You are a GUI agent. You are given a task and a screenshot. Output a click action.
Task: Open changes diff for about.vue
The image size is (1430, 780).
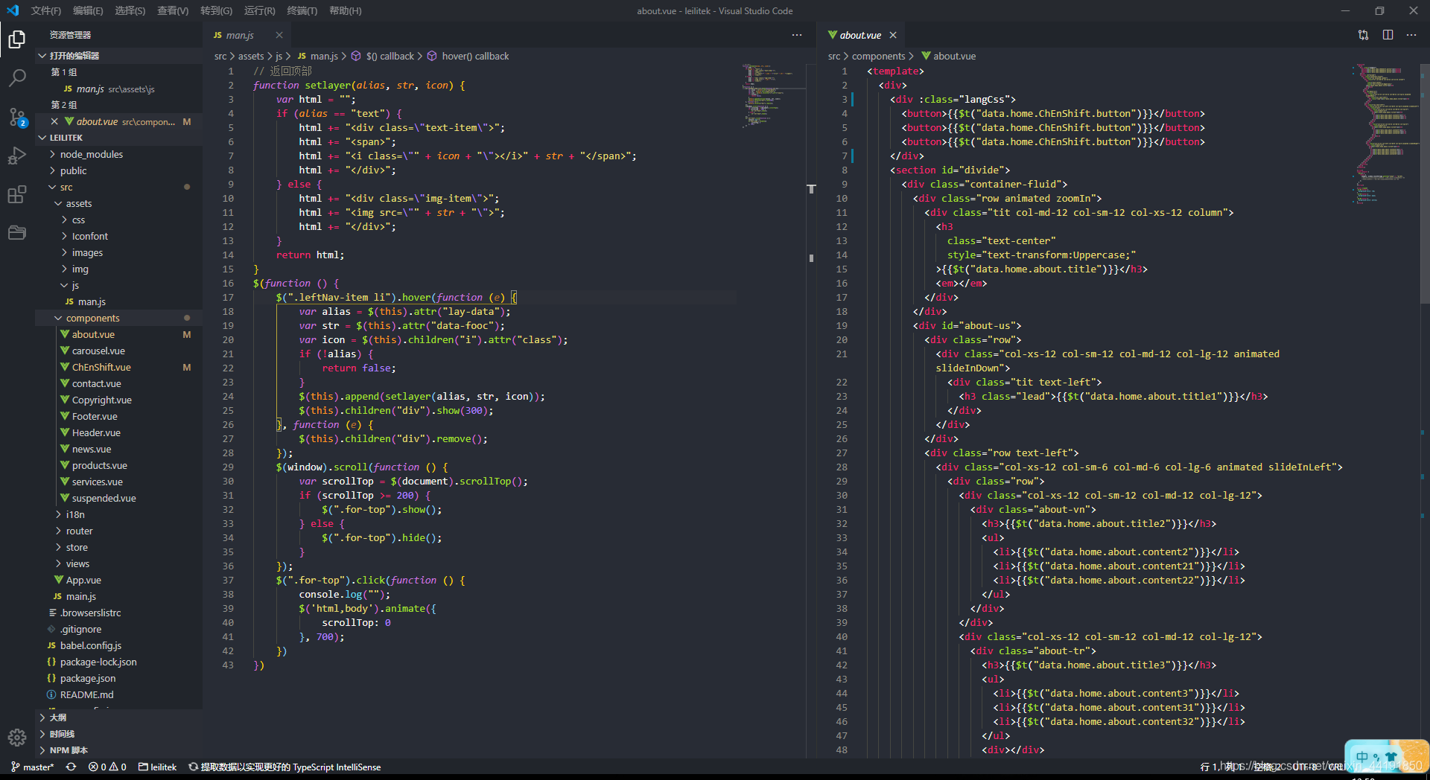pos(1363,35)
